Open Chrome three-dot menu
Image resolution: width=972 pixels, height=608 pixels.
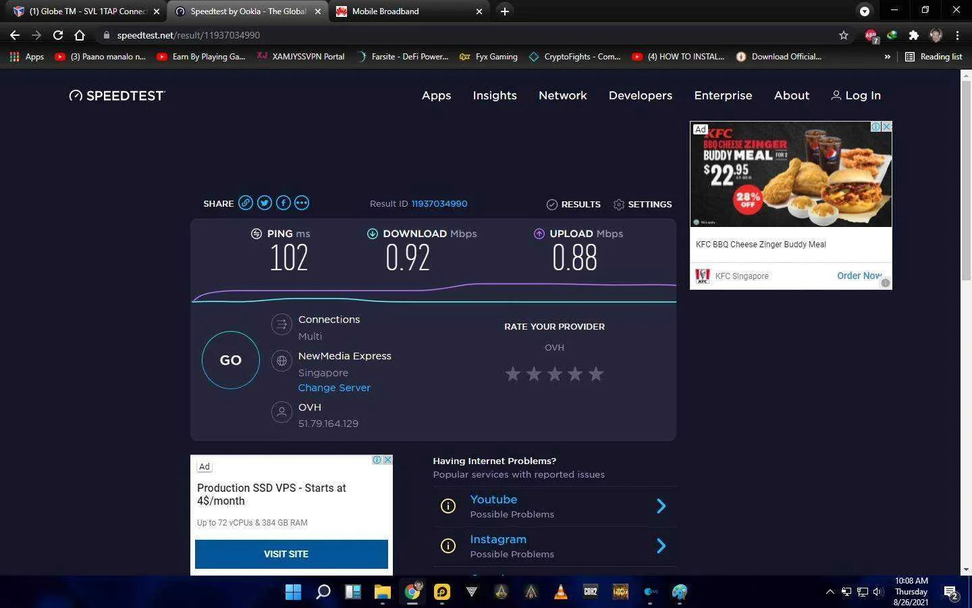(957, 35)
